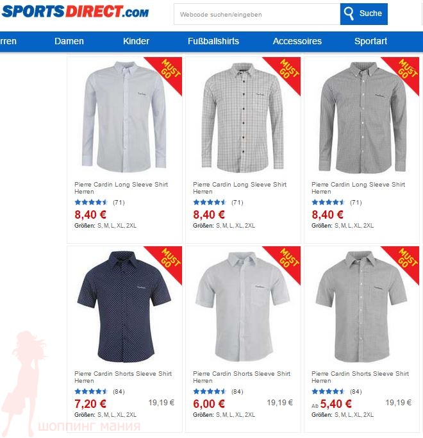Click the Must Go ribbon on white long sleeve shirt
The height and width of the screenshot is (438, 423).
(x=167, y=72)
